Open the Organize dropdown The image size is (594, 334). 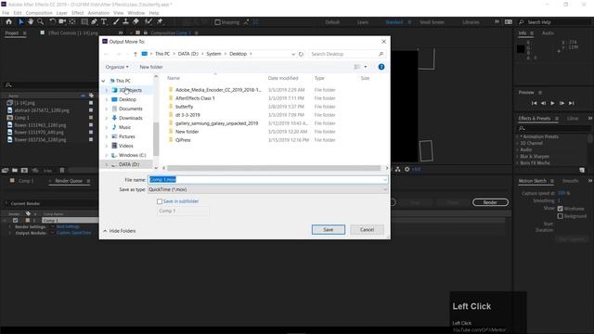pos(117,67)
